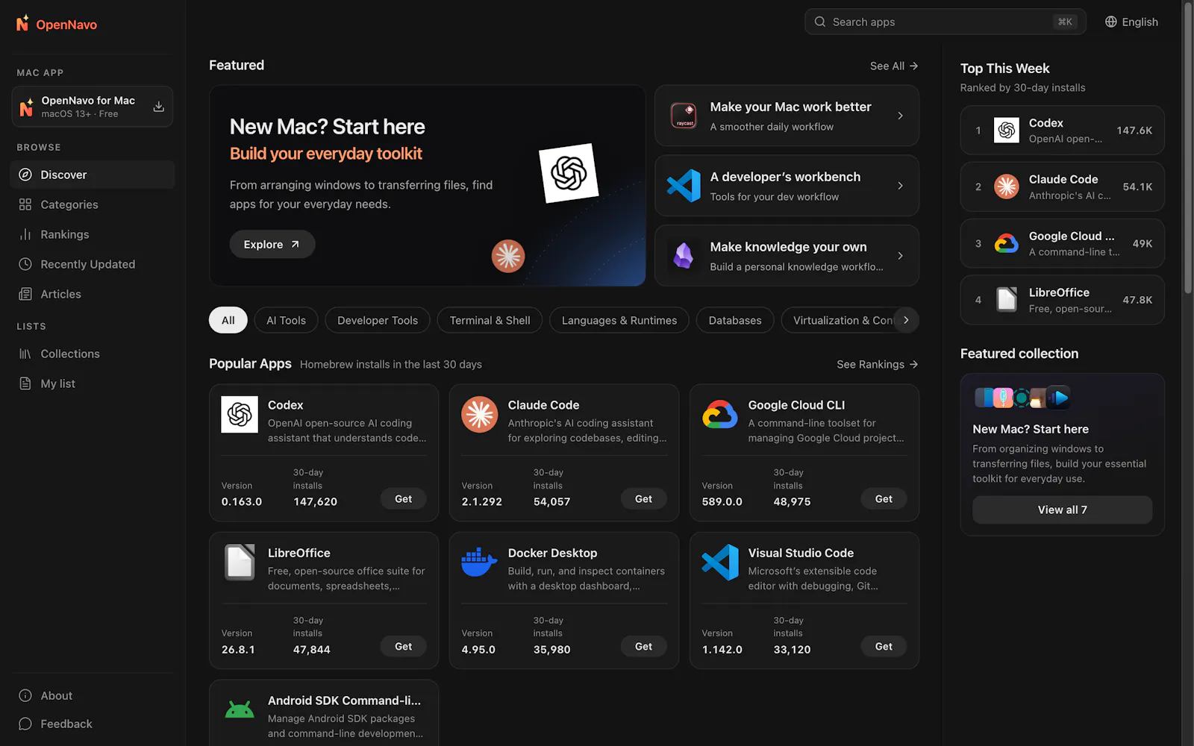Click the Recently Updated clock icon
Image resolution: width=1194 pixels, height=746 pixels.
[x=25, y=264]
